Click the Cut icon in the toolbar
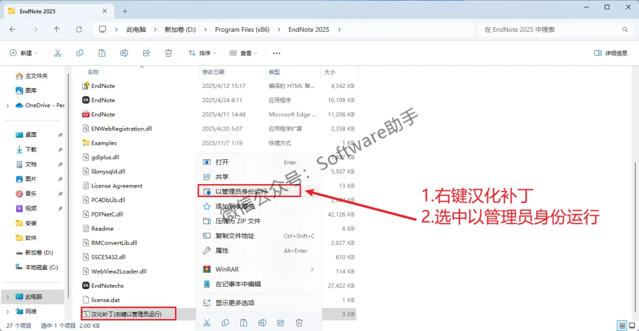Viewport: 639px width, 331px height. tap(57, 53)
